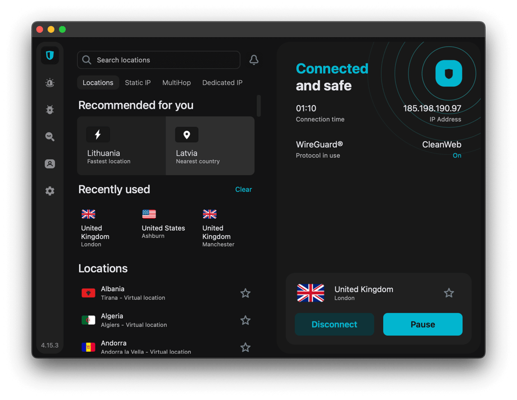Select Albania Tirana virtual location row
The width and height of the screenshot is (517, 400).
click(x=166, y=293)
